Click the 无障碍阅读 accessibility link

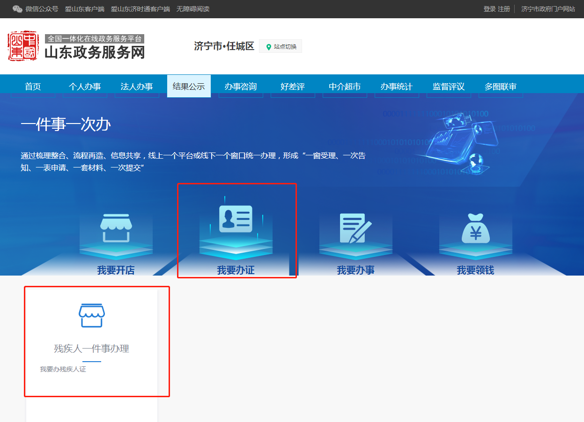[x=193, y=9]
